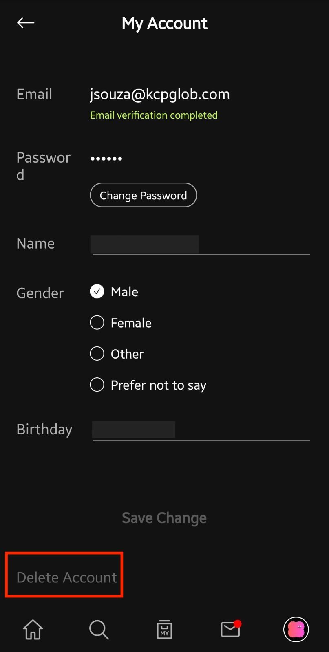
Task: Open the Birthday date selector
Action: tap(134, 429)
